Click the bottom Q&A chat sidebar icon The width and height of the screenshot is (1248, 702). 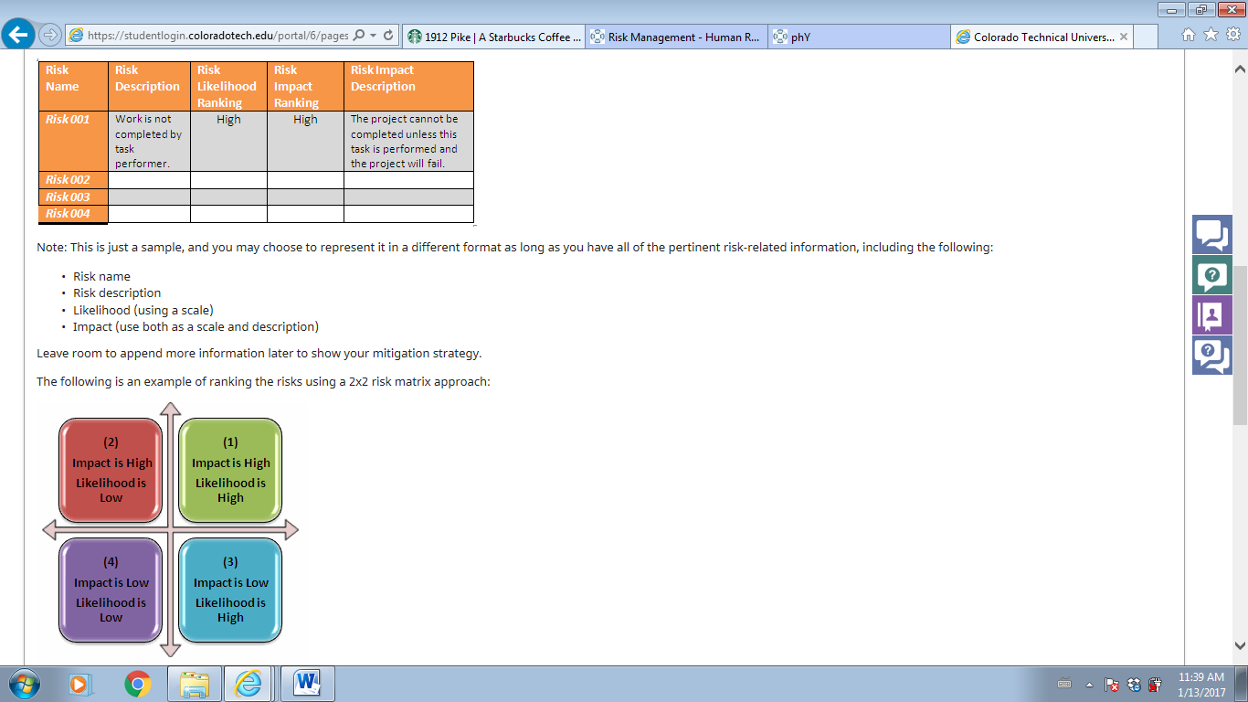click(1212, 355)
